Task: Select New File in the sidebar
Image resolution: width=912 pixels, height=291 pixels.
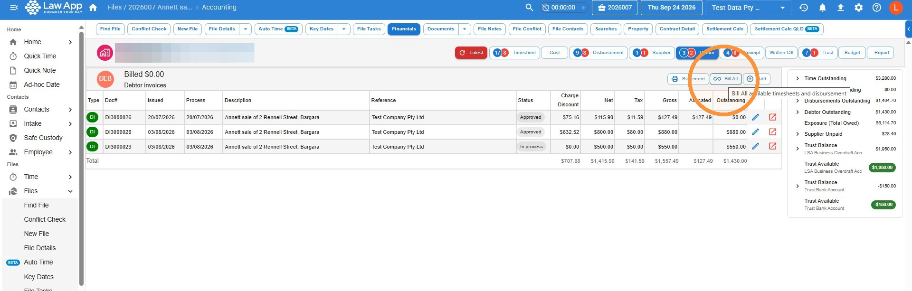Action: (37, 234)
